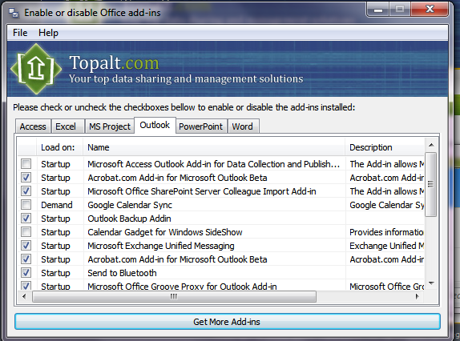Enable Calendar Gadget for Windows SideShow
The width and height of the screenshot is (460, 341).
point(26,231)
